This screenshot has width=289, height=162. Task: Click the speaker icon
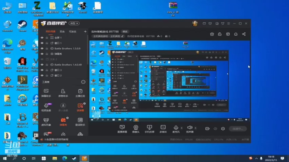190,127
